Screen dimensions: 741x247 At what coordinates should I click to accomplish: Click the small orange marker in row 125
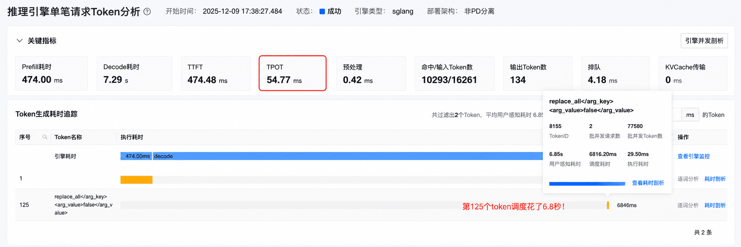(608, 205)
